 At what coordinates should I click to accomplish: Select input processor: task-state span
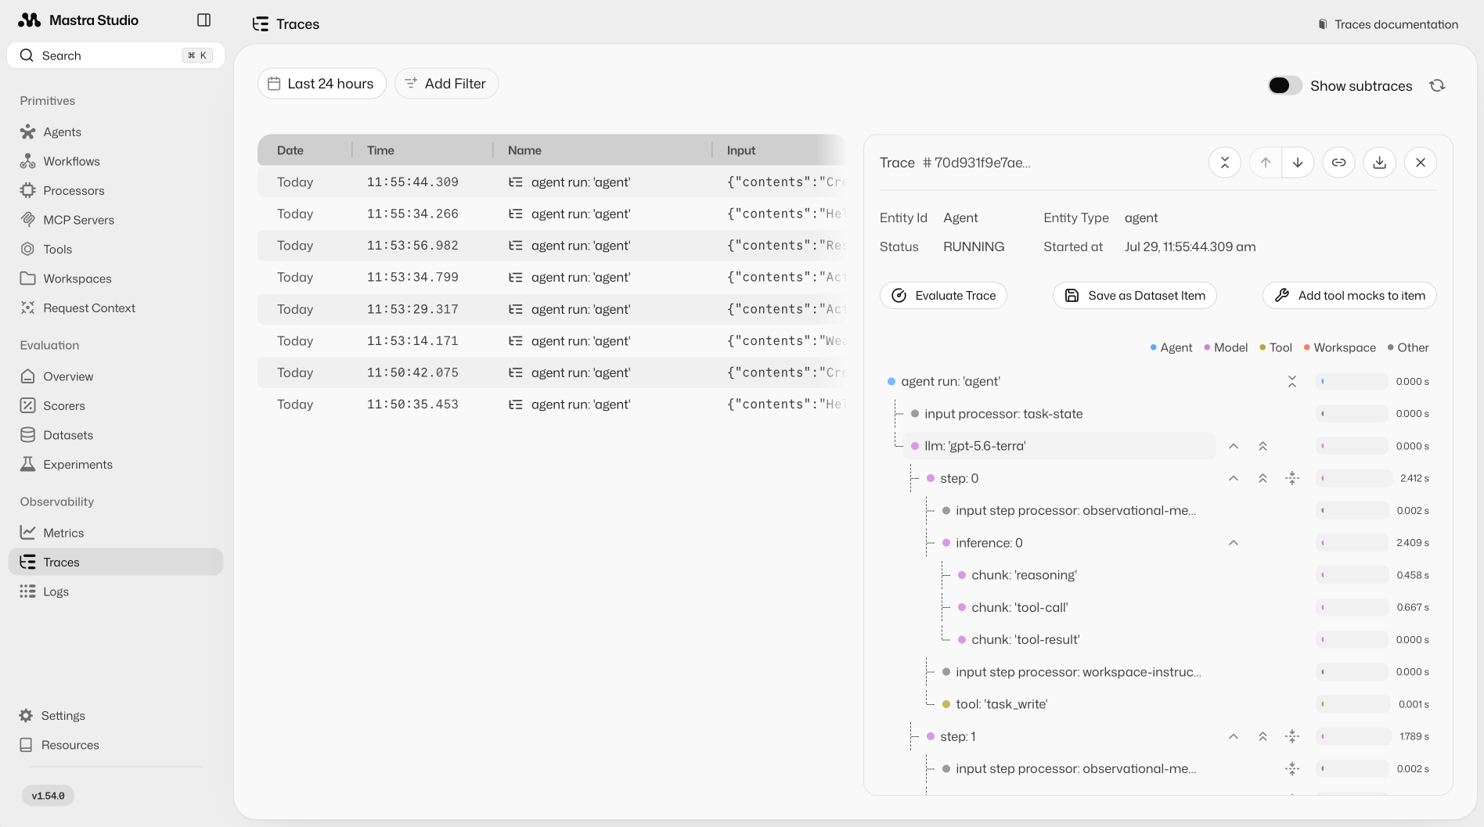pyautogui.click(x=1003, y=414)
